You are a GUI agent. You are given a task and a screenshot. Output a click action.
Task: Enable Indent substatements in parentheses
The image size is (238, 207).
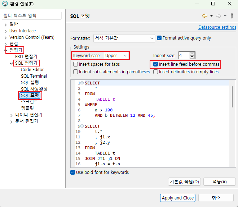[75, 72]
